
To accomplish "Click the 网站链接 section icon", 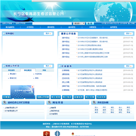I will 49,102.
